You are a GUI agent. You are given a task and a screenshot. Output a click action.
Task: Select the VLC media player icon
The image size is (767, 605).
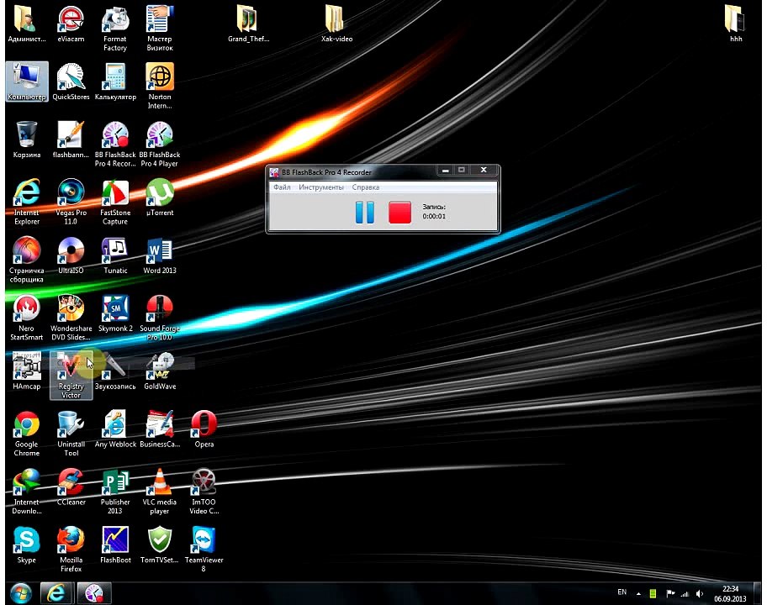tap(160, 492)
